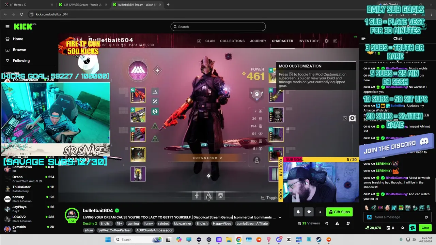Click the rainbet tag
The width and height of the screenshot is (436, 245).
point(163,224)
